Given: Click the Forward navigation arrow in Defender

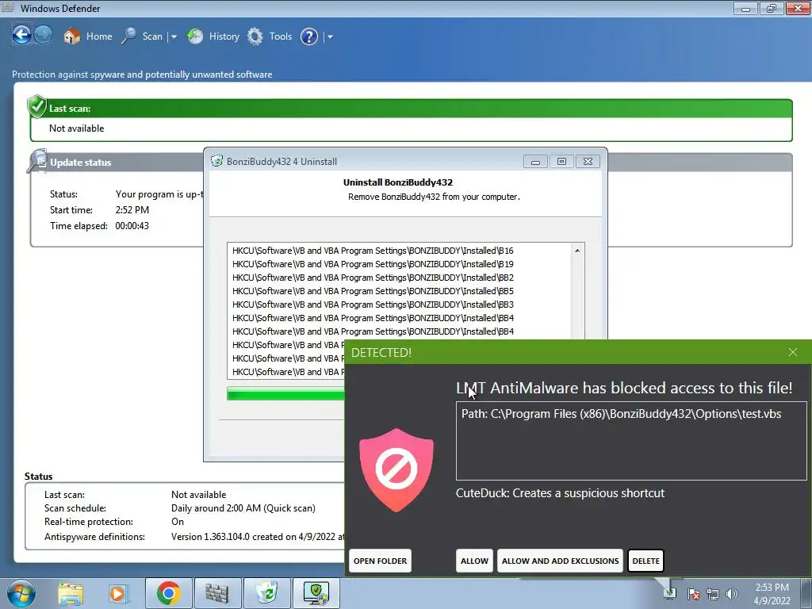Looking at the screenshot, I should point(44,35).
